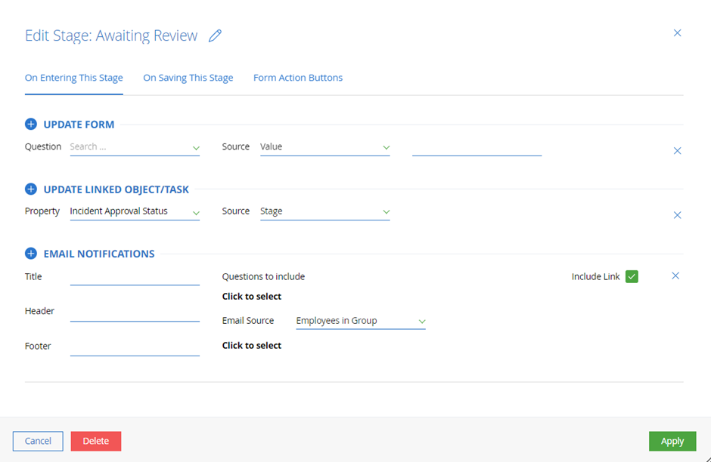711x462 pixels.
Task: Focus the email Title field
Action: point(135,277)
